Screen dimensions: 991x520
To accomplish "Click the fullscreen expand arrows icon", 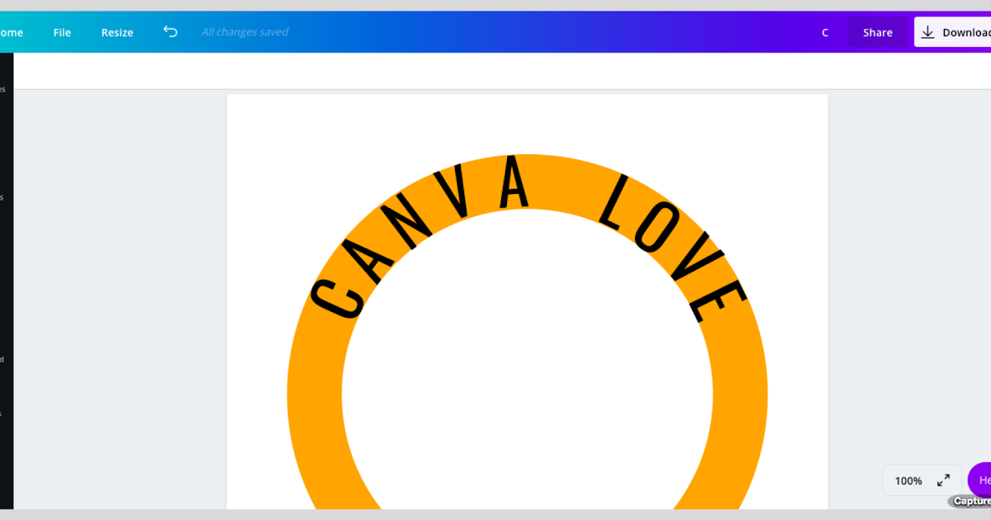I will [x=943, y=480].
